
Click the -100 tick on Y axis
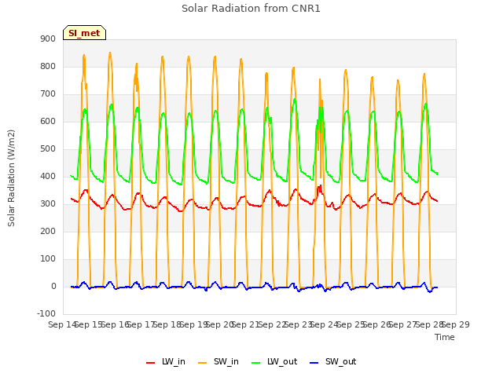pyautogui.click(x=46, y=313)
